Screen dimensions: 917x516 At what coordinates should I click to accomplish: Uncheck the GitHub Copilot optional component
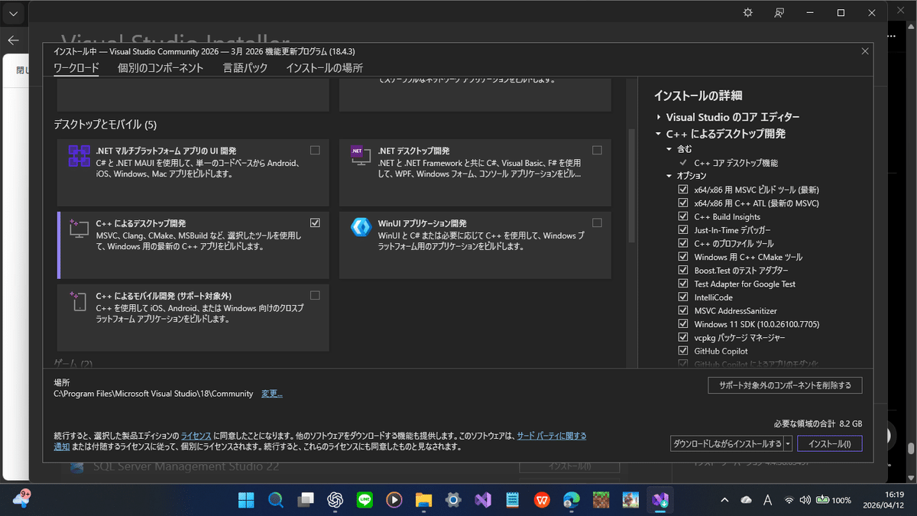pos(682,350)
